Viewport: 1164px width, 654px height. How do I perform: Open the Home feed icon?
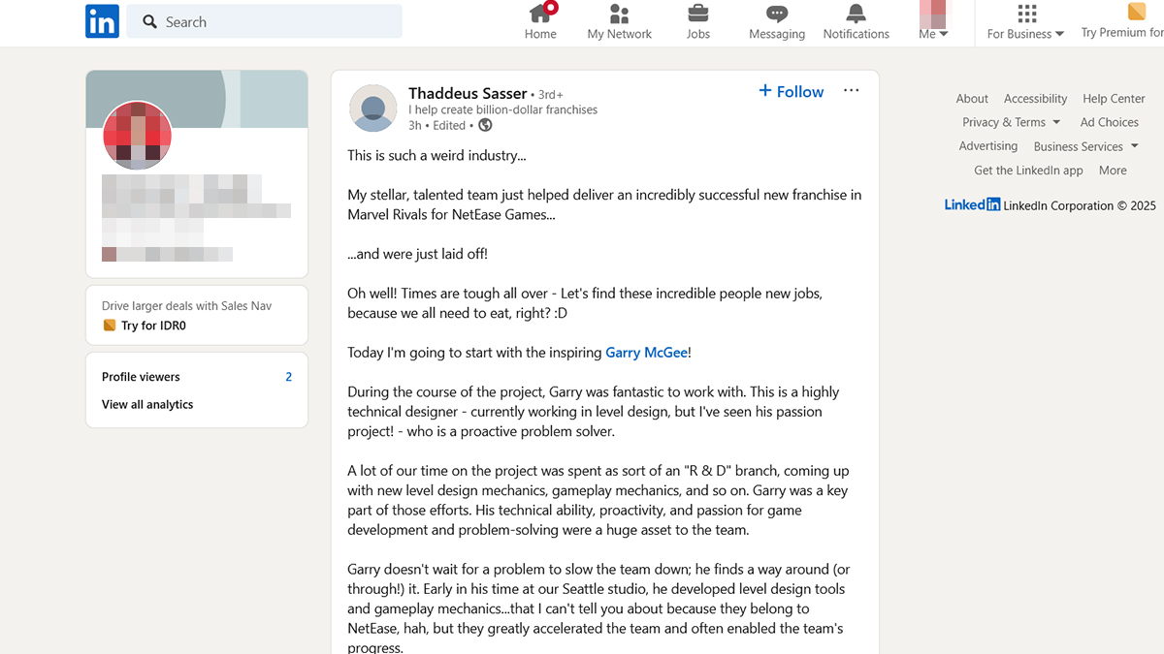pyautogui.click(x=540, y=14)
